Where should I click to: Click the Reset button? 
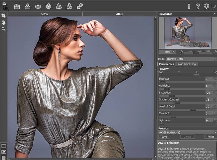point(211,137)
